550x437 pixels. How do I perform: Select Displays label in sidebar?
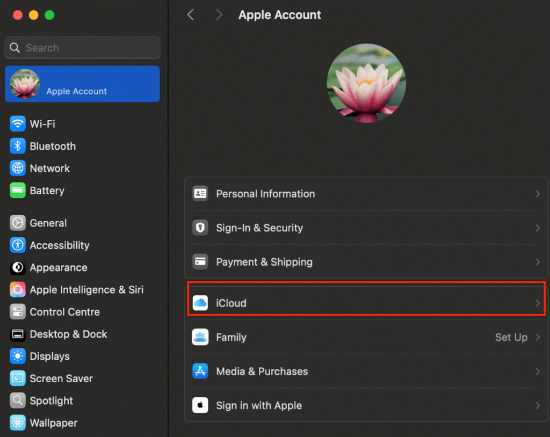pos(50,356)
